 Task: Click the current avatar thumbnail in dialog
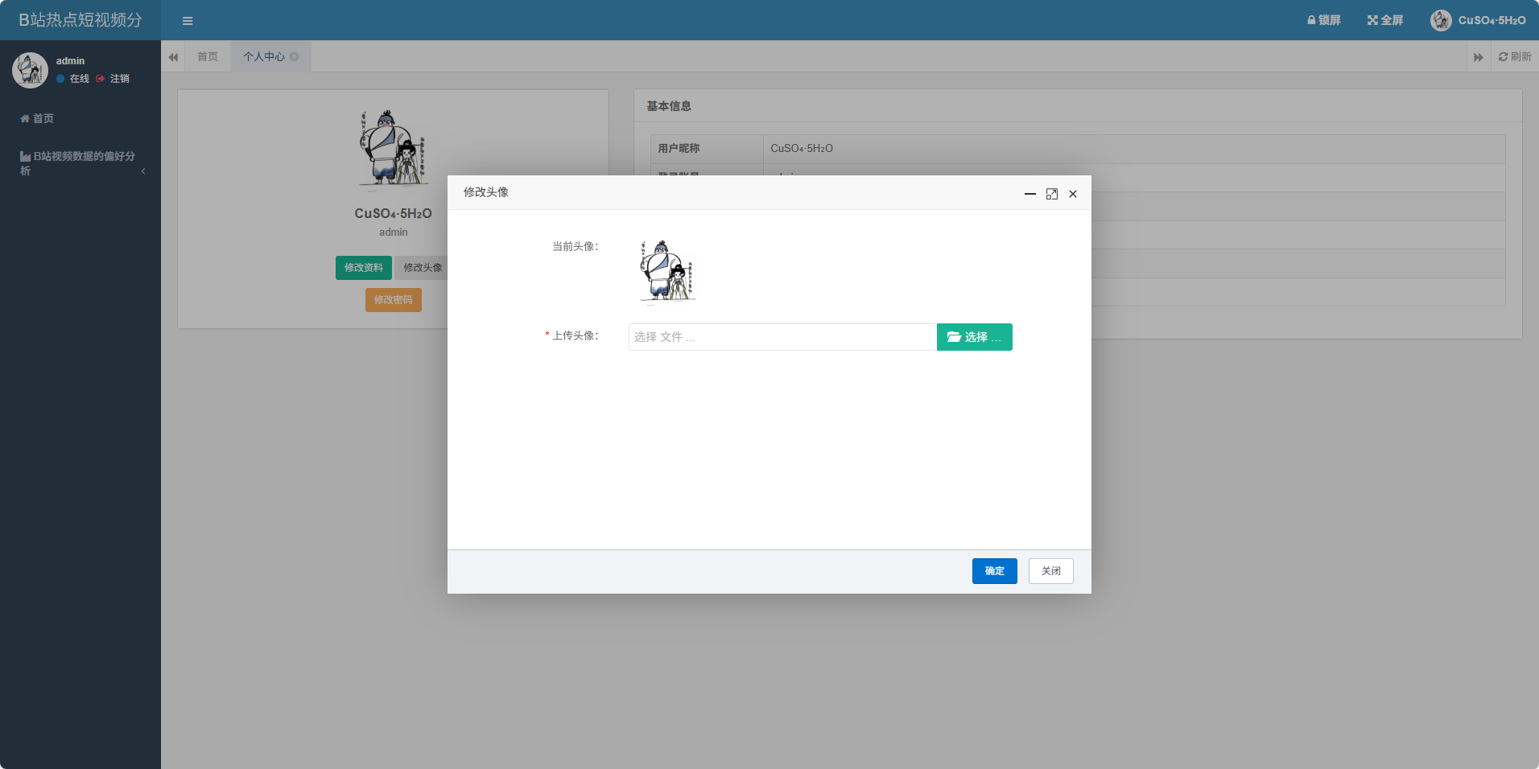[x=667, y=271]
